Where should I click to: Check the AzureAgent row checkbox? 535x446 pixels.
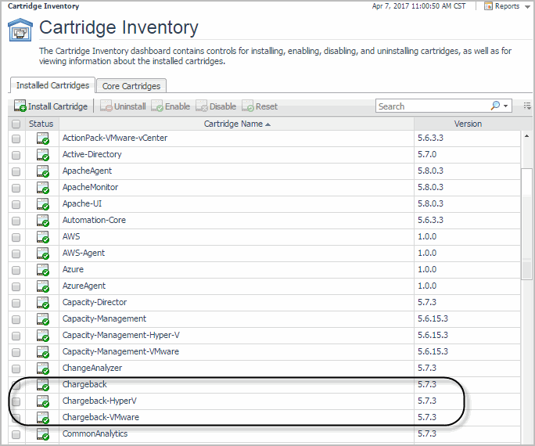pyautogui.click(x=16, y=286)
